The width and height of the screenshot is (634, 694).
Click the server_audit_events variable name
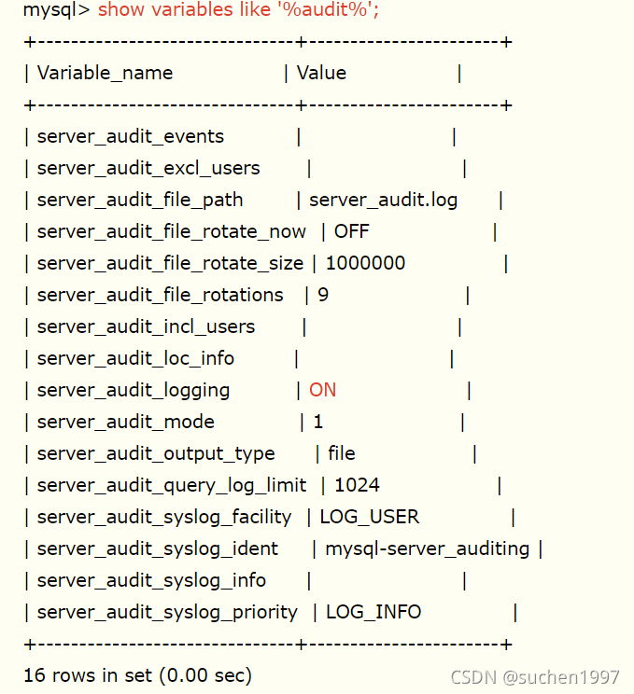coord(131,137)
